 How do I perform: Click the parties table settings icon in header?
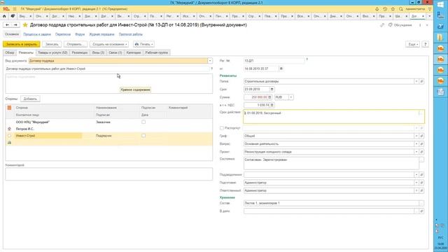click(x=9, y=108)
